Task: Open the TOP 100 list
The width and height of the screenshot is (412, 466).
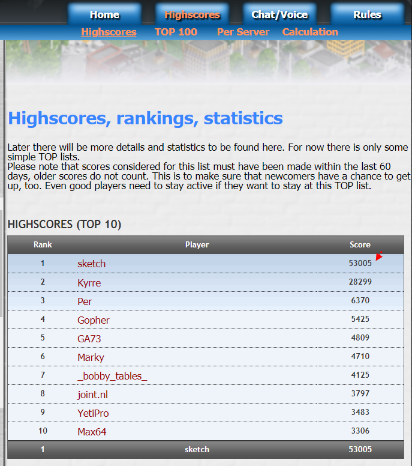Action: [176, 32]
